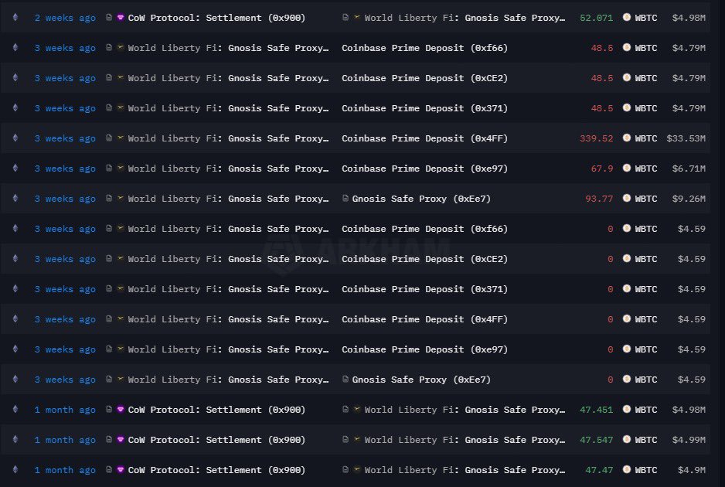Click the $33.53M USD value
Screen dimensions: 725x487
[x=686, y=138]
